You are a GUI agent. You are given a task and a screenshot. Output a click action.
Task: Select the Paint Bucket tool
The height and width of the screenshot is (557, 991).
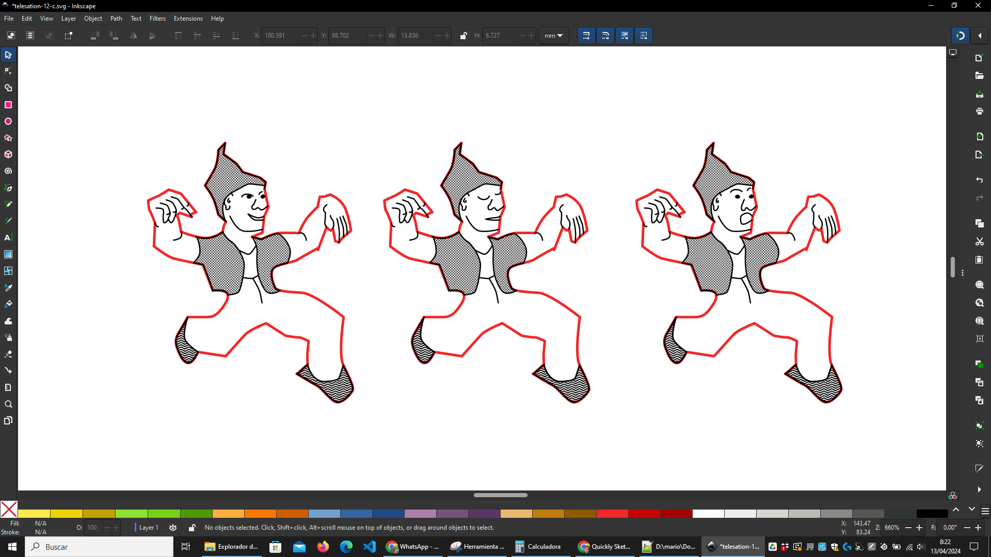8,304
